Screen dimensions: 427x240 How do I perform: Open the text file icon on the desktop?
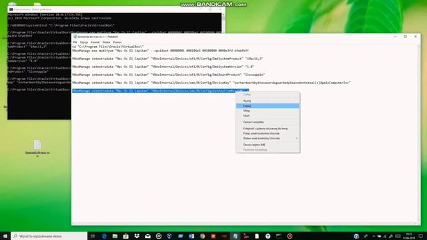tap(37, 148)
